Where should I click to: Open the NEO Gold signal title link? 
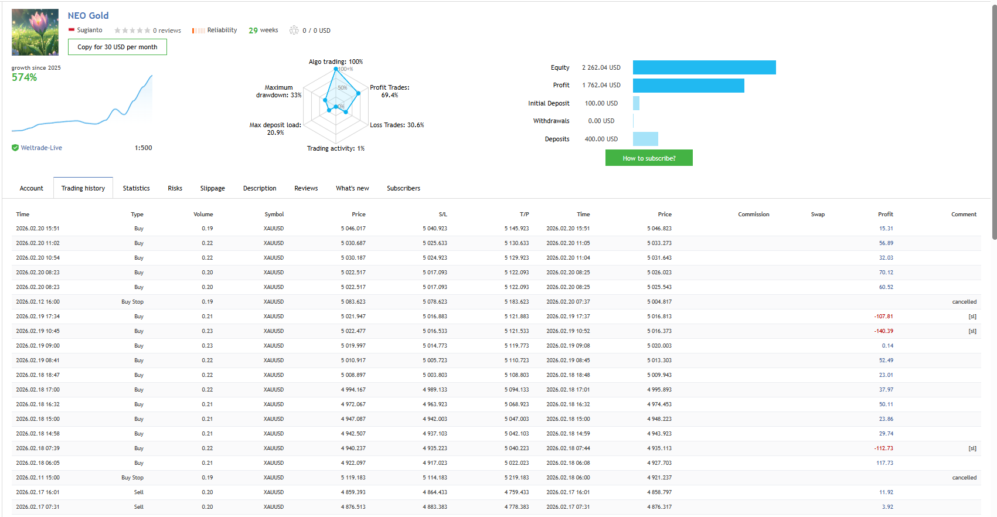88,16
